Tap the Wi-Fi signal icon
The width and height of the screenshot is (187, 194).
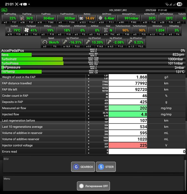(167, 4)
